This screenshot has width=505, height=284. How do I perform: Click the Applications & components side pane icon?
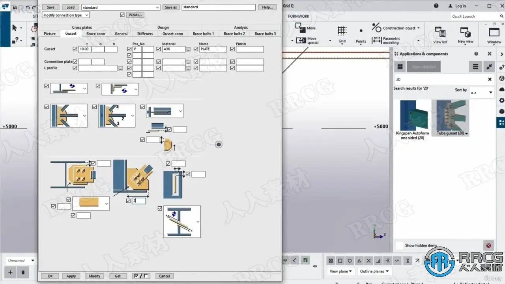(x=501, y=123)
